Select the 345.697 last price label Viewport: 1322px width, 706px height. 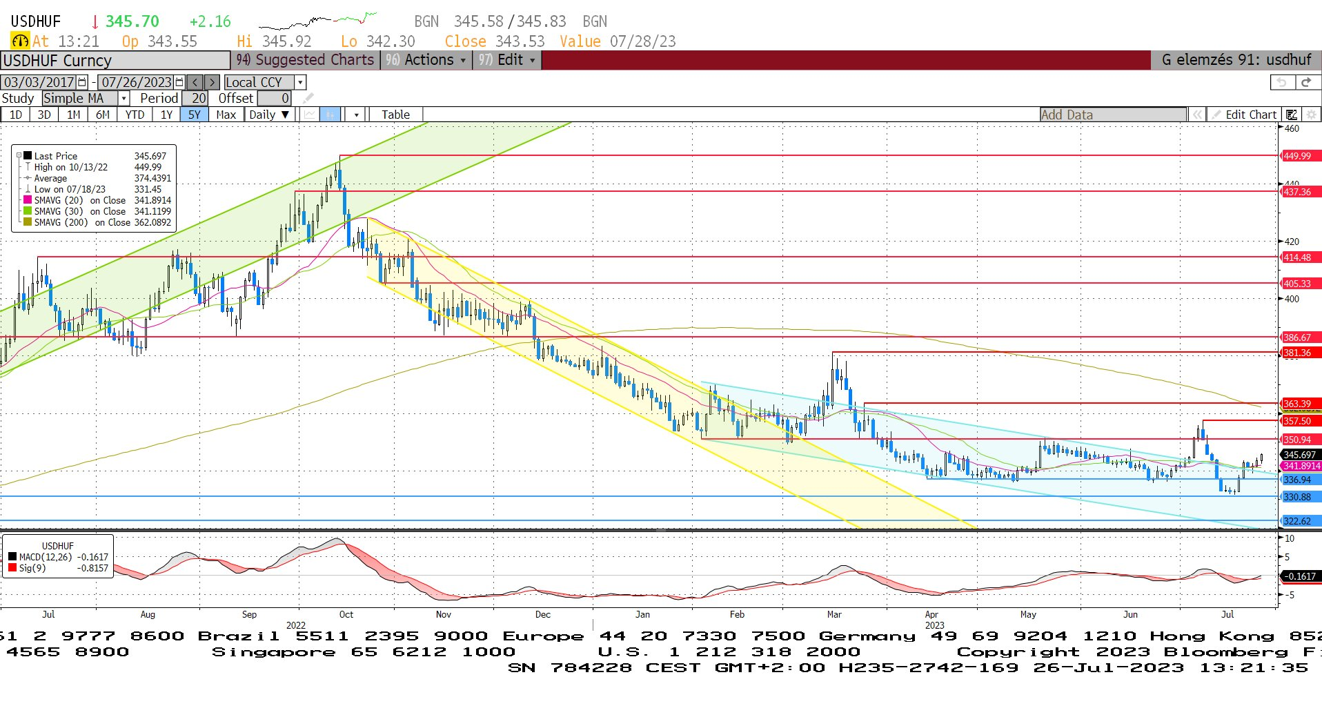[x=1301, y=455]
